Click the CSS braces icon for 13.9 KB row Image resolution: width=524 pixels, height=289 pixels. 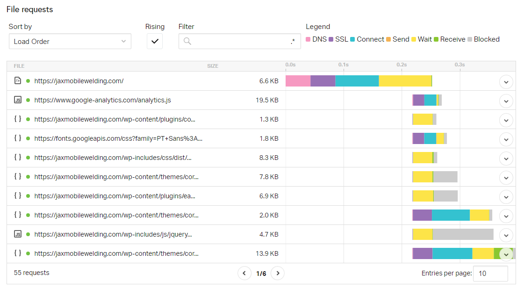click(18, 253)
